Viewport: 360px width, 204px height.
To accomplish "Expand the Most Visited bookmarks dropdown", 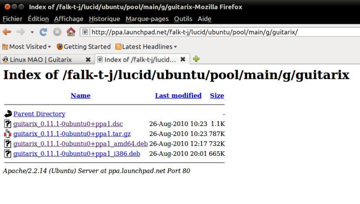I will pos(27,47).
